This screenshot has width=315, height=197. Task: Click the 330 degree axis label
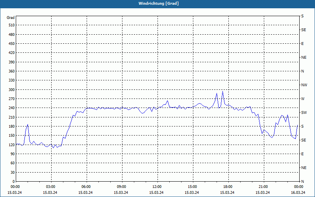point(12,80)
